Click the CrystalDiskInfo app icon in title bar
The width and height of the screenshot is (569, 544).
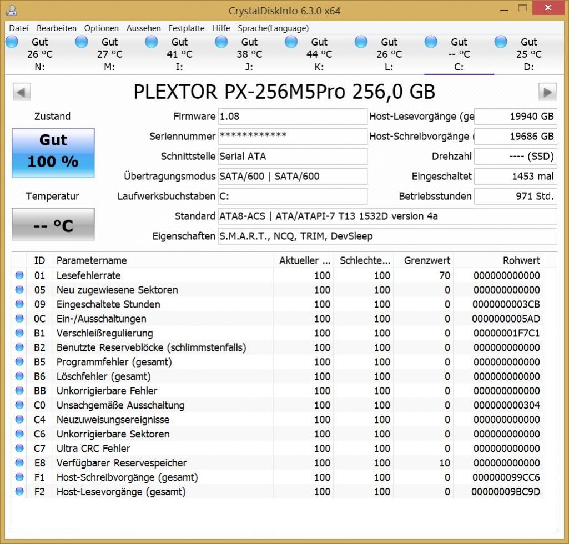12,11
